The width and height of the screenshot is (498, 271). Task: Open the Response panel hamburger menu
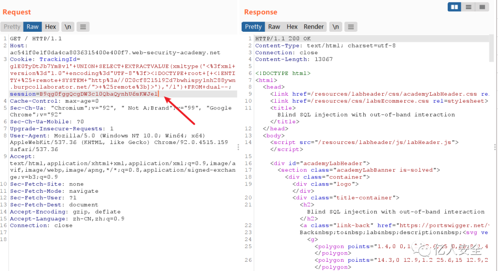(351, 27)
